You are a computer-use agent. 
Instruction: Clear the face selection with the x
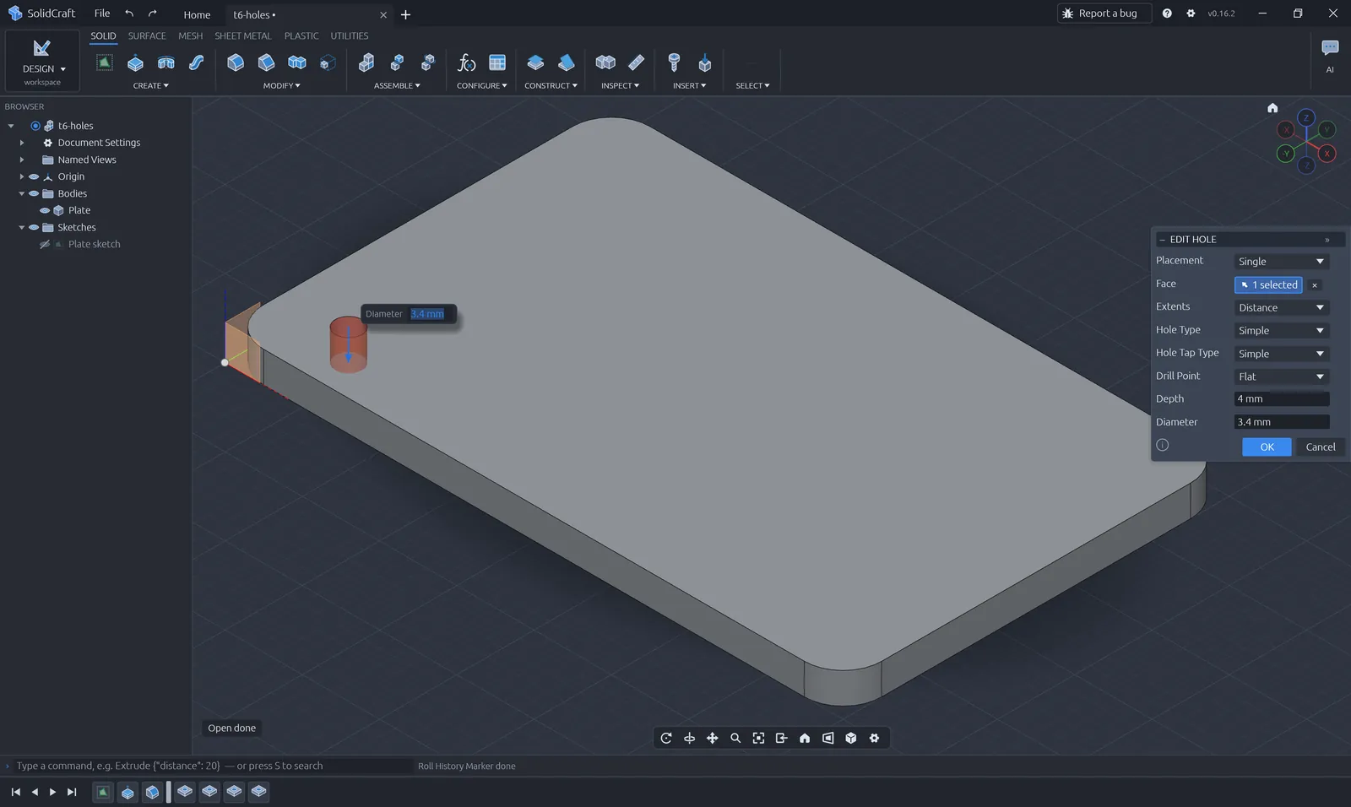click(1315, 285)
